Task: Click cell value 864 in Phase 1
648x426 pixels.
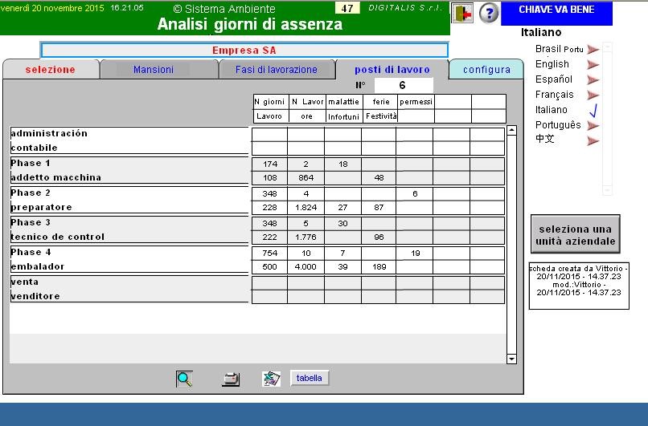Action: 306,178
